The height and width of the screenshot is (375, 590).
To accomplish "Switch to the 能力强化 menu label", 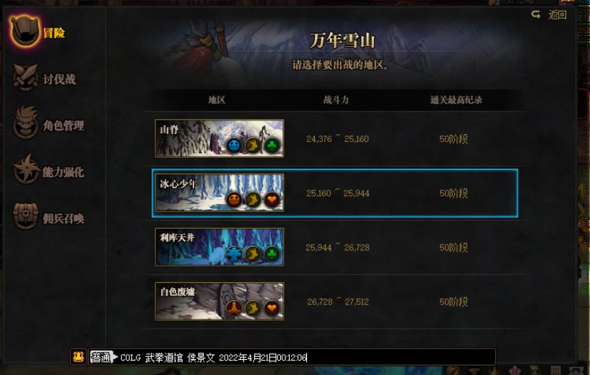I will tap(64, 172).
